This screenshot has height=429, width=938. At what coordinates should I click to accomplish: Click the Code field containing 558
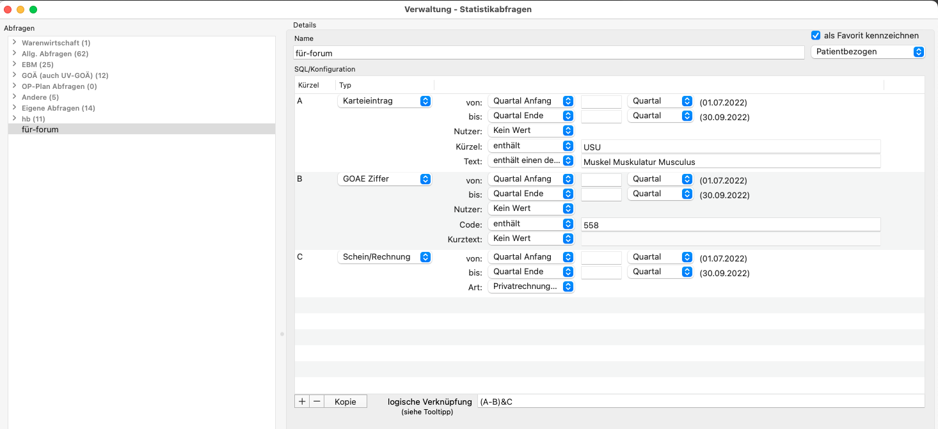[x=731, y=224]
